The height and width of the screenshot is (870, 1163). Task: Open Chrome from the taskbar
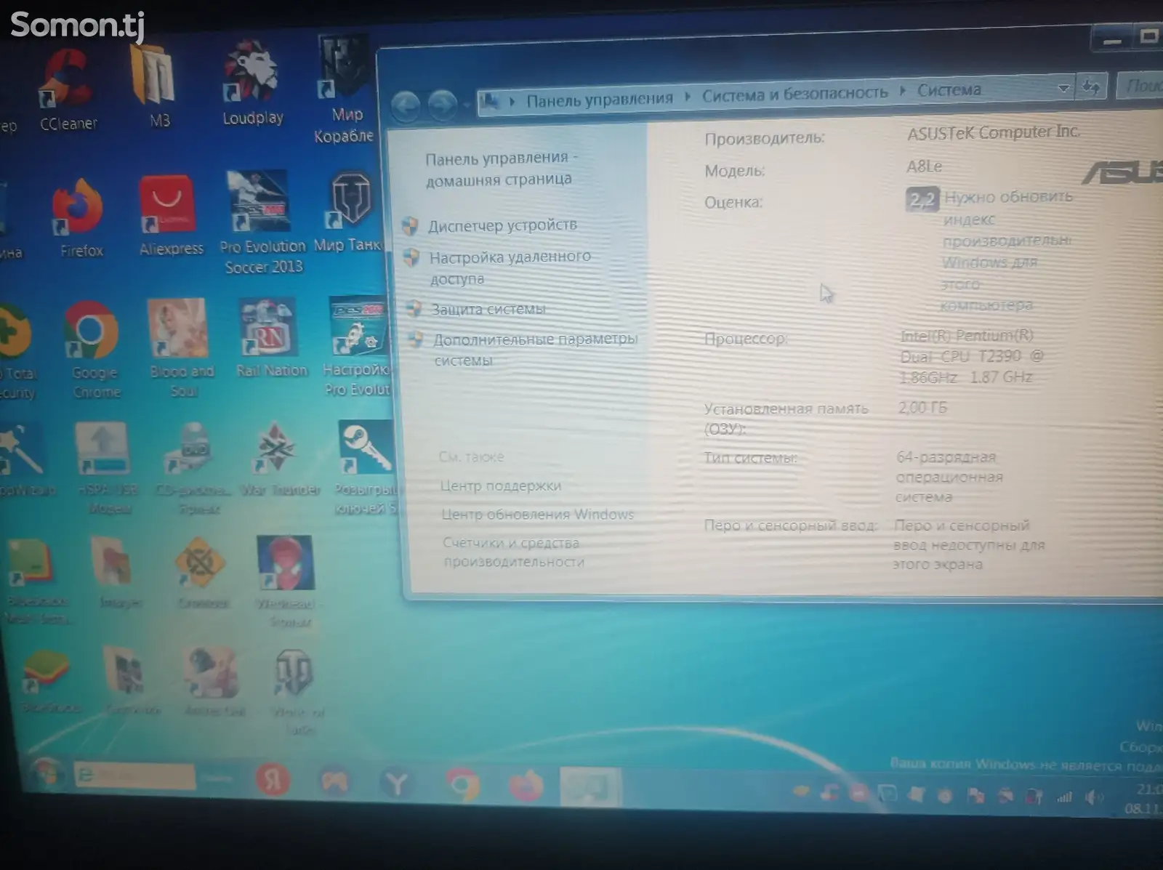click(x=462, y=784)
